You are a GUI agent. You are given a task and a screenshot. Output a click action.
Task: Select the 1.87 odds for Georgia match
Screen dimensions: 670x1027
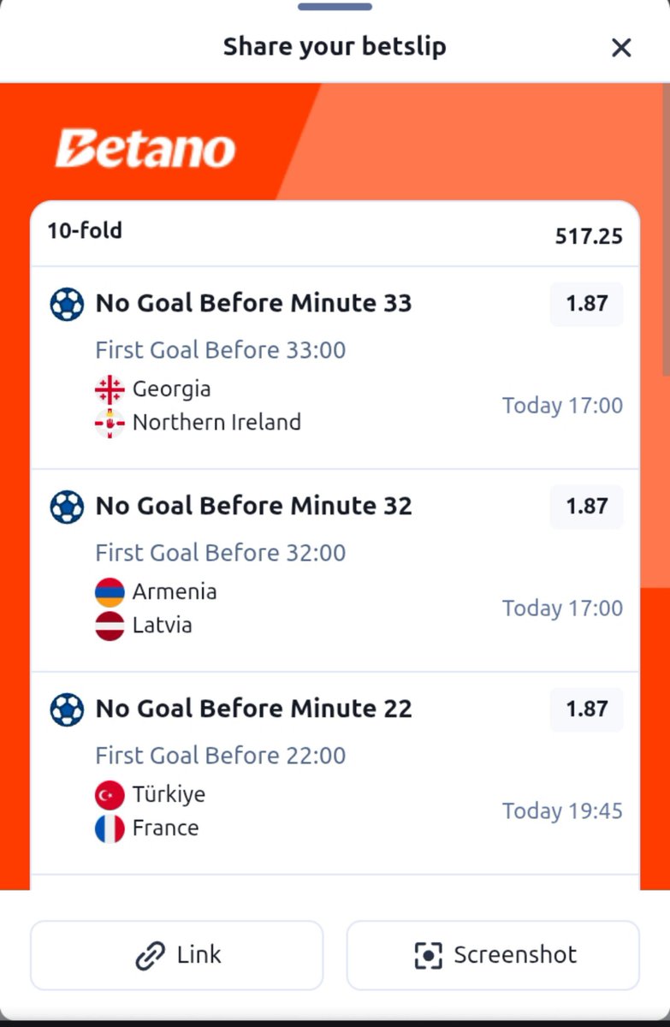click(x=587, y=304)
